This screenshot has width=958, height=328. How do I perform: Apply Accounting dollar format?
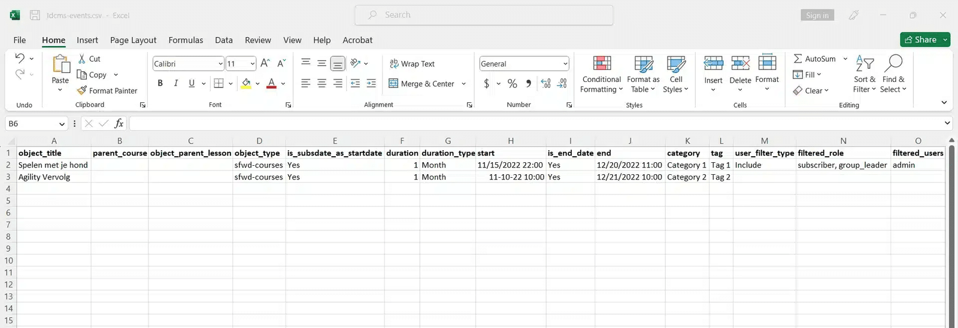[x=487, y=84]
